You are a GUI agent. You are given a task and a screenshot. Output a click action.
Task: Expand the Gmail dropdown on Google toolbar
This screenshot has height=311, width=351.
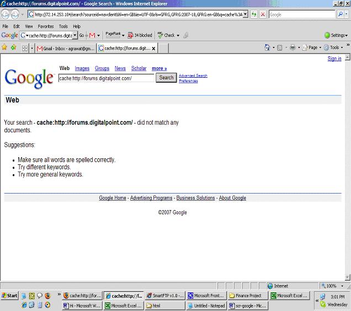(x=98, y=36)
